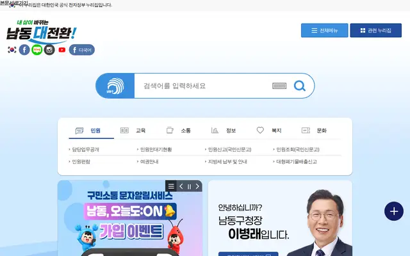This screenshot has height=256, width=410.
Task: Click the 문화 ticket icon
Action: click(x=306, y=130)
